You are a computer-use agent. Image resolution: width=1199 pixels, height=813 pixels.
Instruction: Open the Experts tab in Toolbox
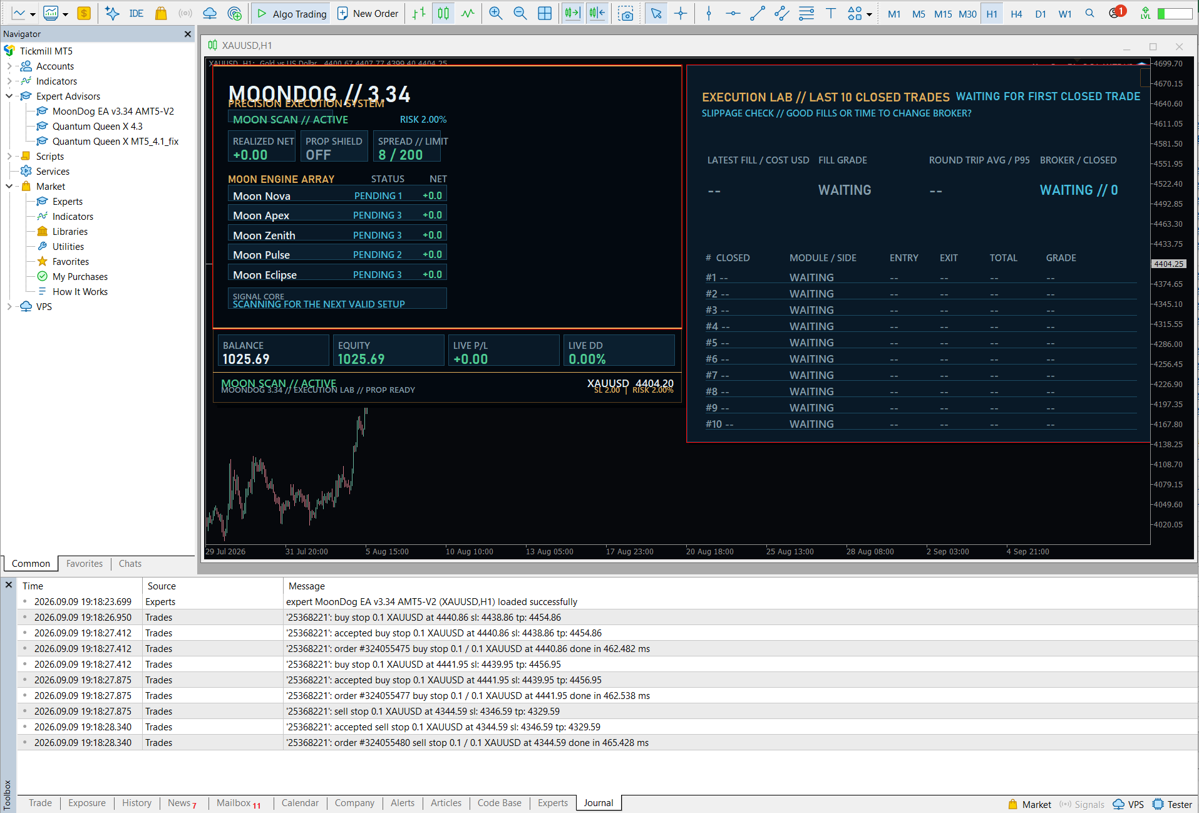pos(553,802)
